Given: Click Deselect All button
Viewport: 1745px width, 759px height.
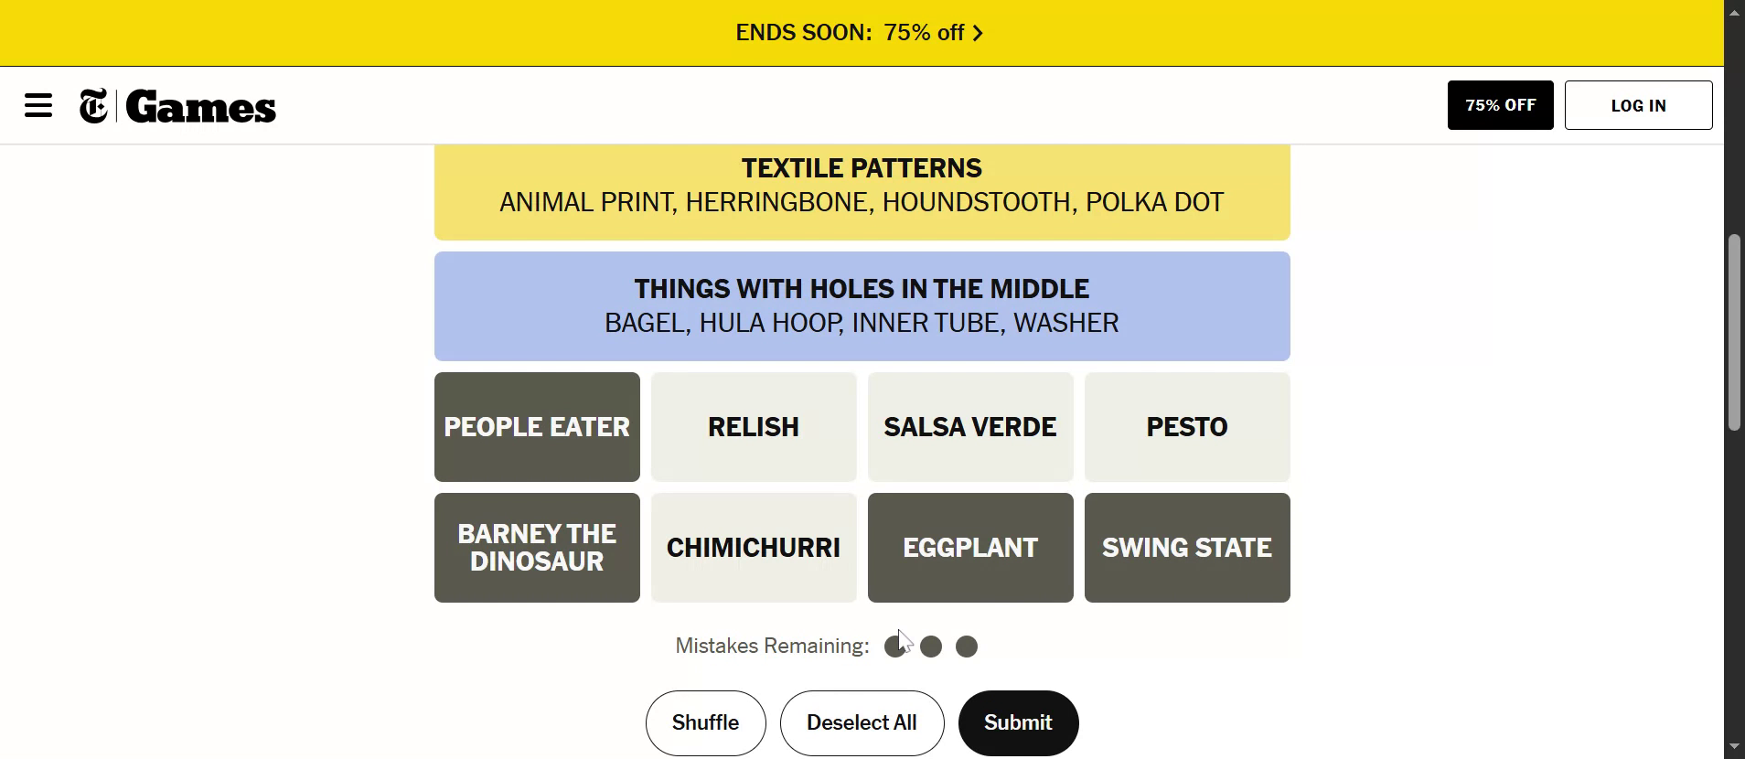Looking at the screenshot, I should click(862, 723).
